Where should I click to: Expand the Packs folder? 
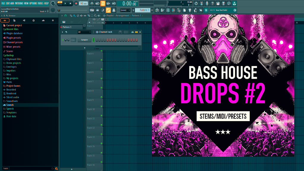tap(7, 82)
